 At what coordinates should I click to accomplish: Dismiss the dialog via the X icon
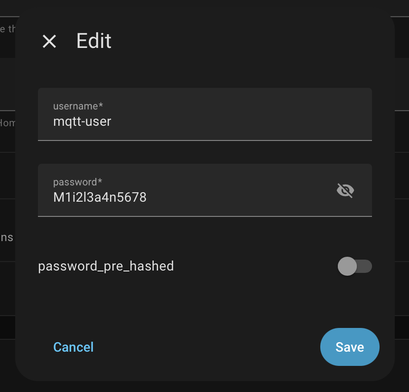49,41
